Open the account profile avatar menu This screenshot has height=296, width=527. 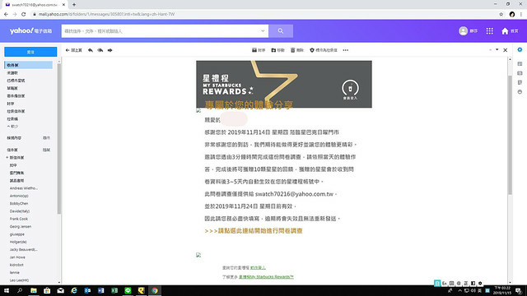(463, 31)
